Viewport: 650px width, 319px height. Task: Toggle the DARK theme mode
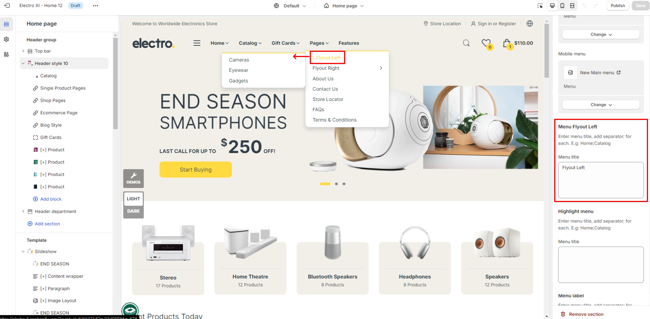(x=133, y=211)
